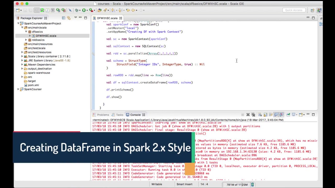Toggle Word Wrap in Console toolbar
This screenshot has width=335, height=188.
point(271,115)
